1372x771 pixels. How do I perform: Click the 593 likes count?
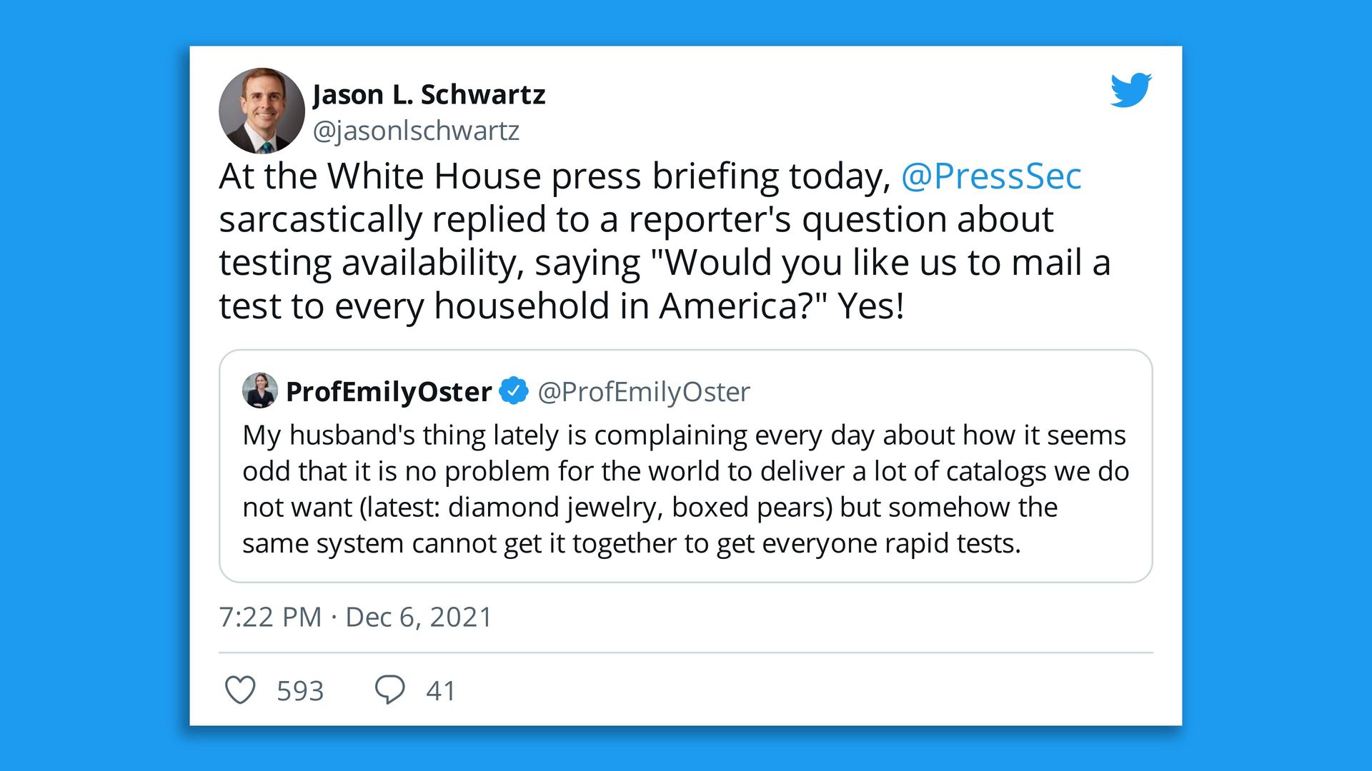tap(300, 691)
